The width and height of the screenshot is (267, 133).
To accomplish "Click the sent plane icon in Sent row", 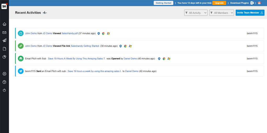I will point(21,71).
